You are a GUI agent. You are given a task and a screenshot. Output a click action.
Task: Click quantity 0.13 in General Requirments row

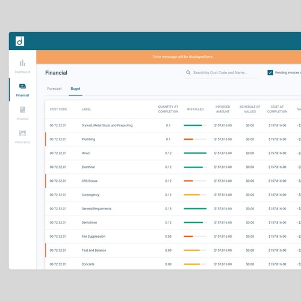point(168,209)
